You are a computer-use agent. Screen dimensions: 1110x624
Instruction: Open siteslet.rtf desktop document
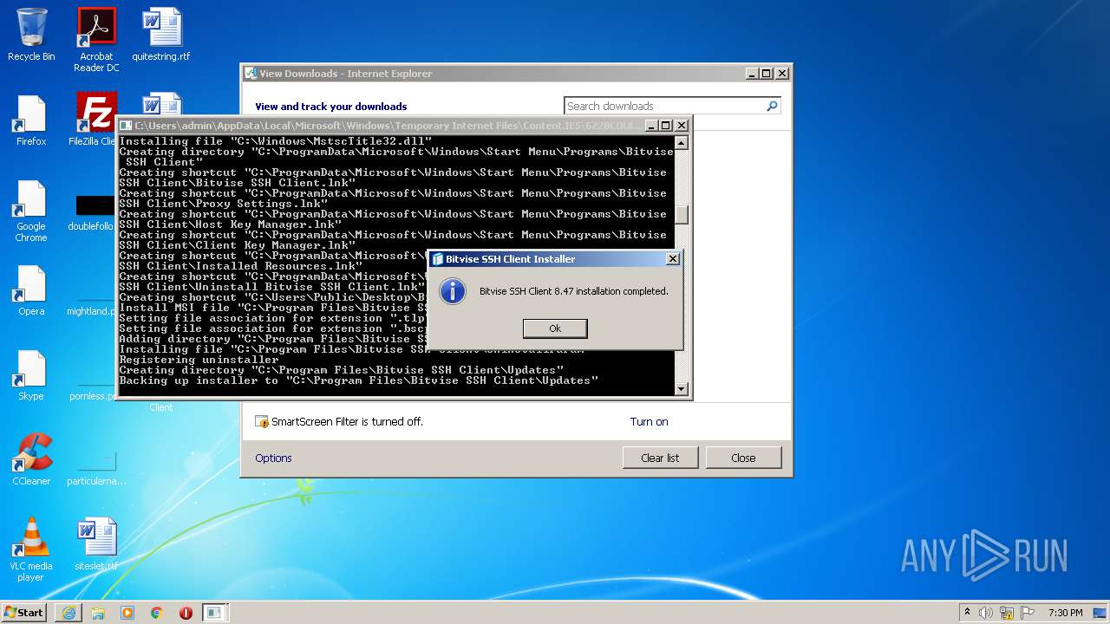[96, 545]
